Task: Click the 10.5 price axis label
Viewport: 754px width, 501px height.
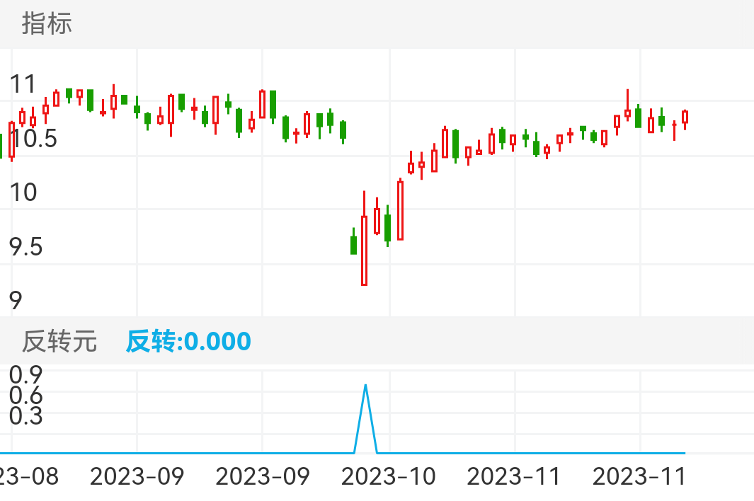Action: click(x=33, y=139)
